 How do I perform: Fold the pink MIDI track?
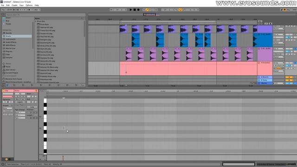[x=259, y=63]
